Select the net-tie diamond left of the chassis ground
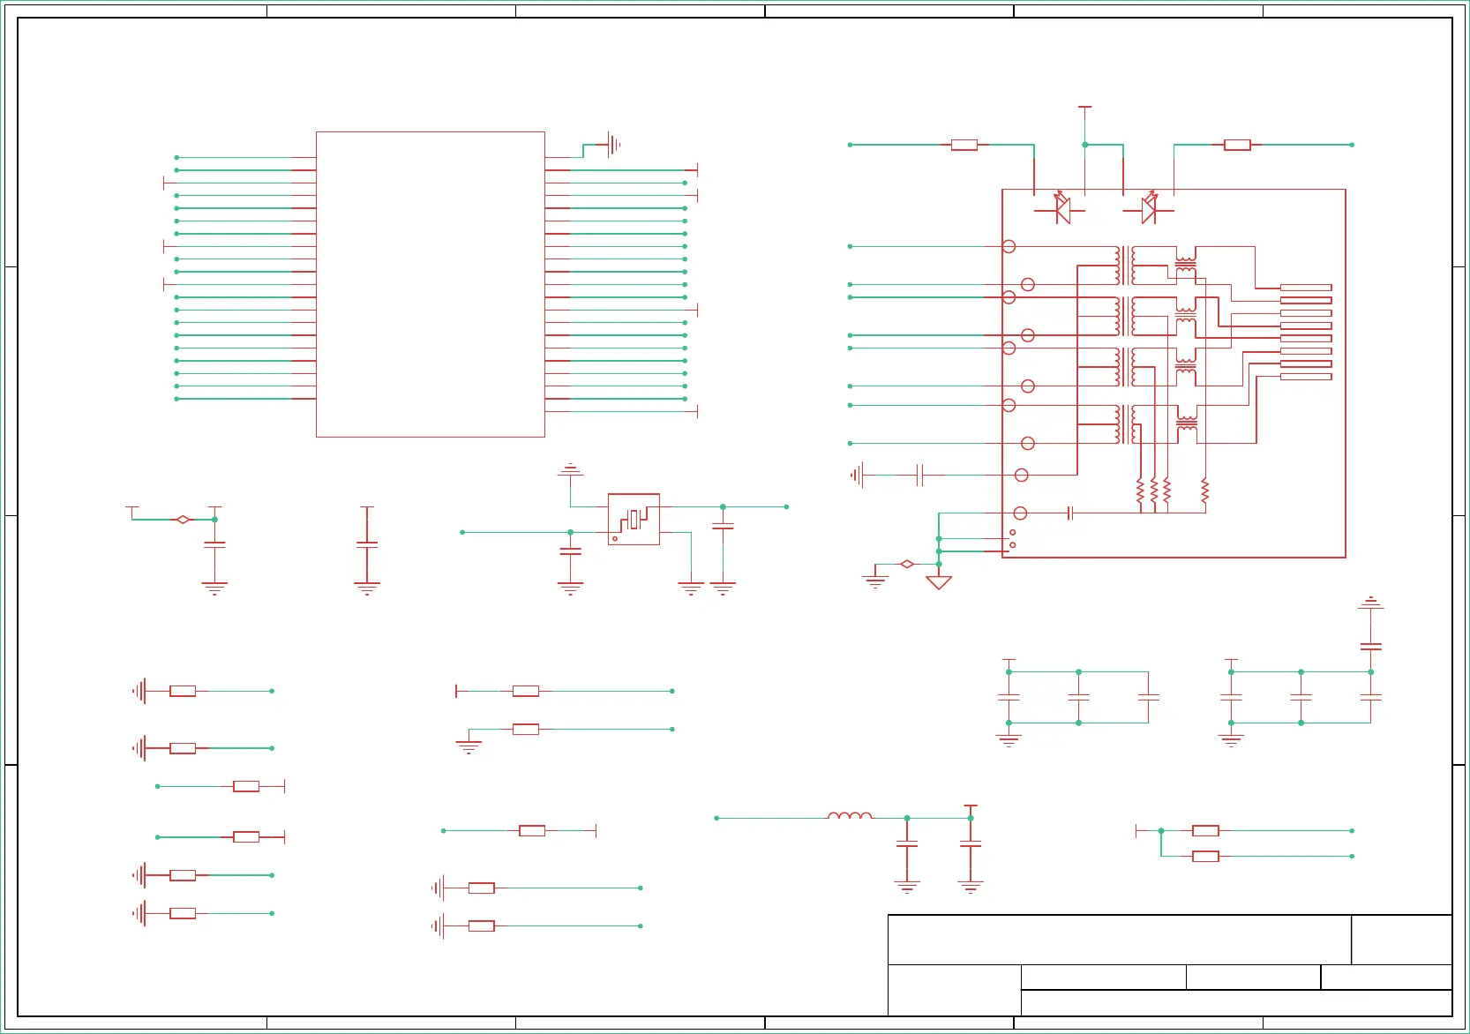The width and height of the screenshot is (1470, 1034). point(907,564)
